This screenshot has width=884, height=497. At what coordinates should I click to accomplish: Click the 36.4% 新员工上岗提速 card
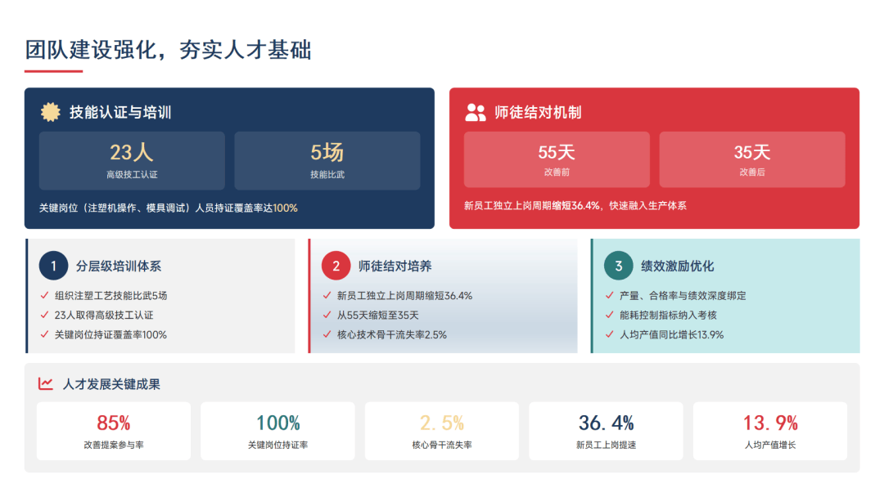(x=606, y=432)
